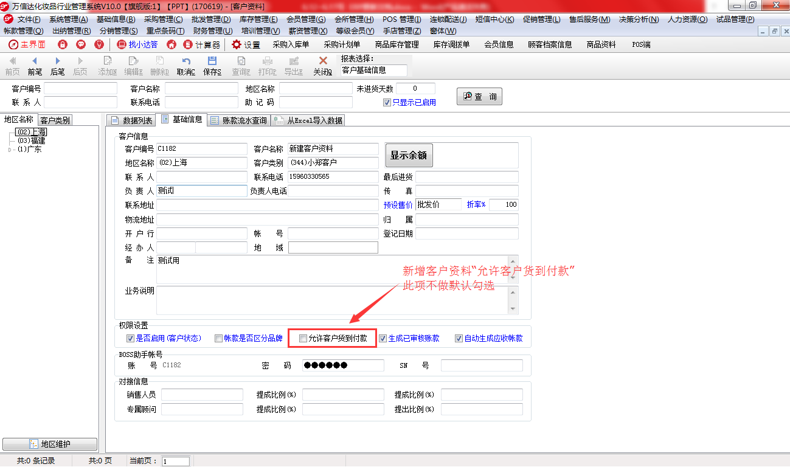Image resolution: width=790 pixels, height=467 pixels.
Task: Click the red chat bubble icon
Action: pyautogui.click(x=81, y=44)
